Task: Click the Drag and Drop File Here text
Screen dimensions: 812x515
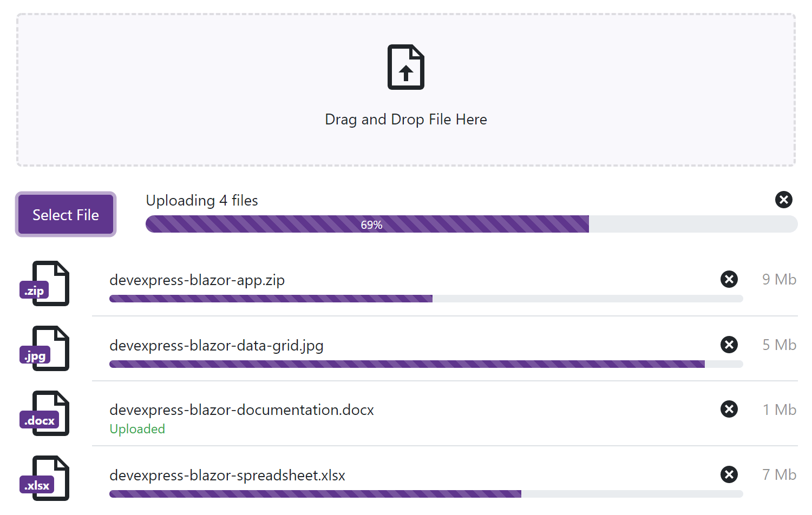Action: 406,120
